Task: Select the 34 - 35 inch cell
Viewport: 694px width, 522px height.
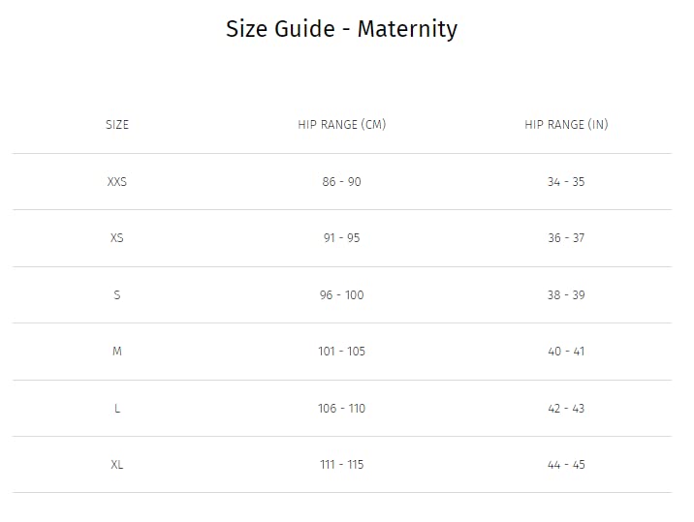Action: tap(566, 182)
